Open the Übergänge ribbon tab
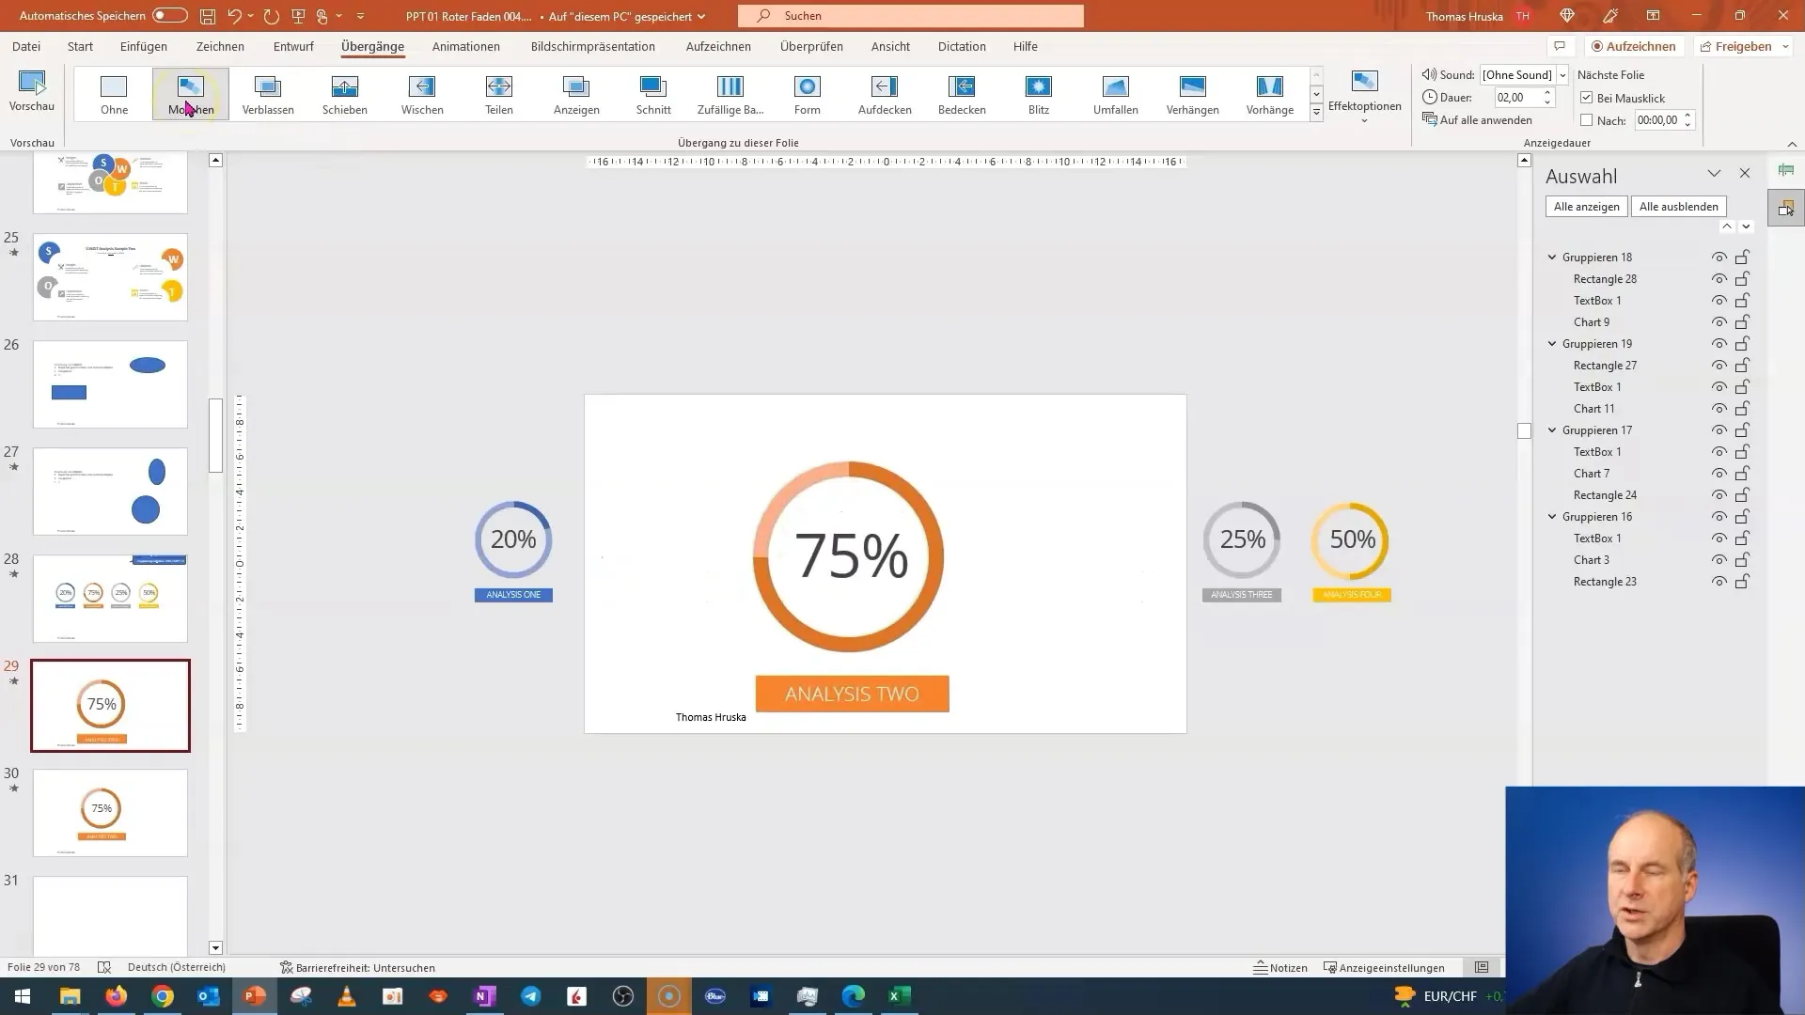This screenshot has width=1805, height=1015. point(372,46)
